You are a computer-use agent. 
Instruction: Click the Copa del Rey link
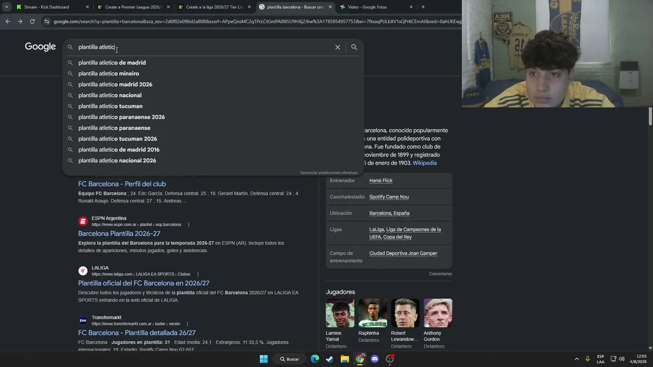click(x=397, y=237)
